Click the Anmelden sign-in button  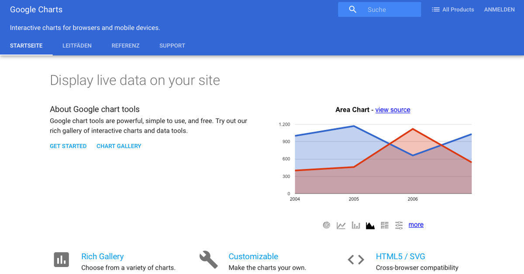coord(499,10)
